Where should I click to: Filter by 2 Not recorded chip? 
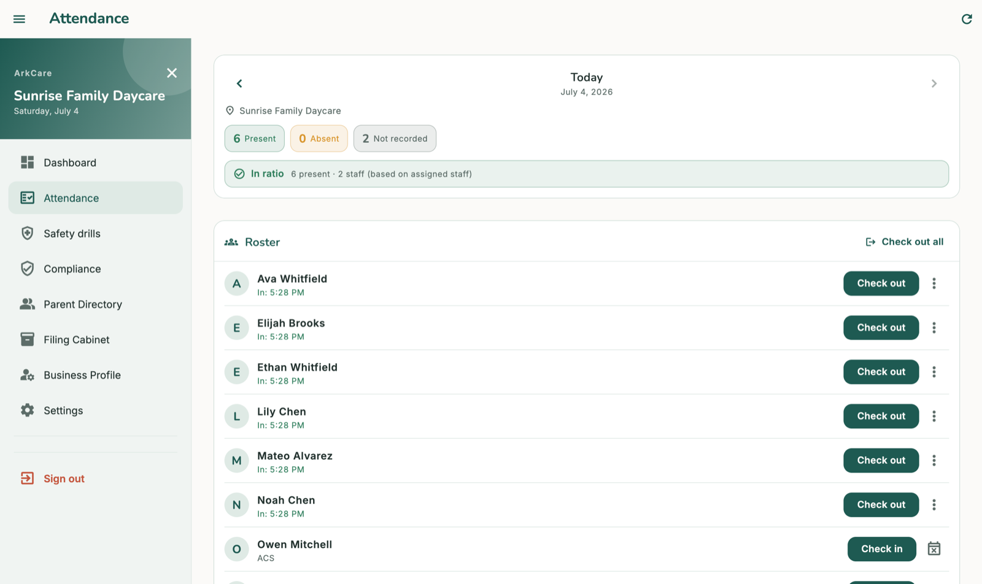[395, 139]
